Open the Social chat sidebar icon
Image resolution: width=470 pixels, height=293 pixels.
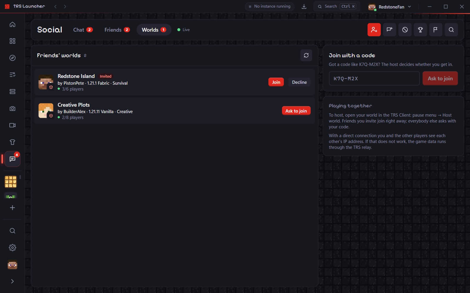click(12, 159)
